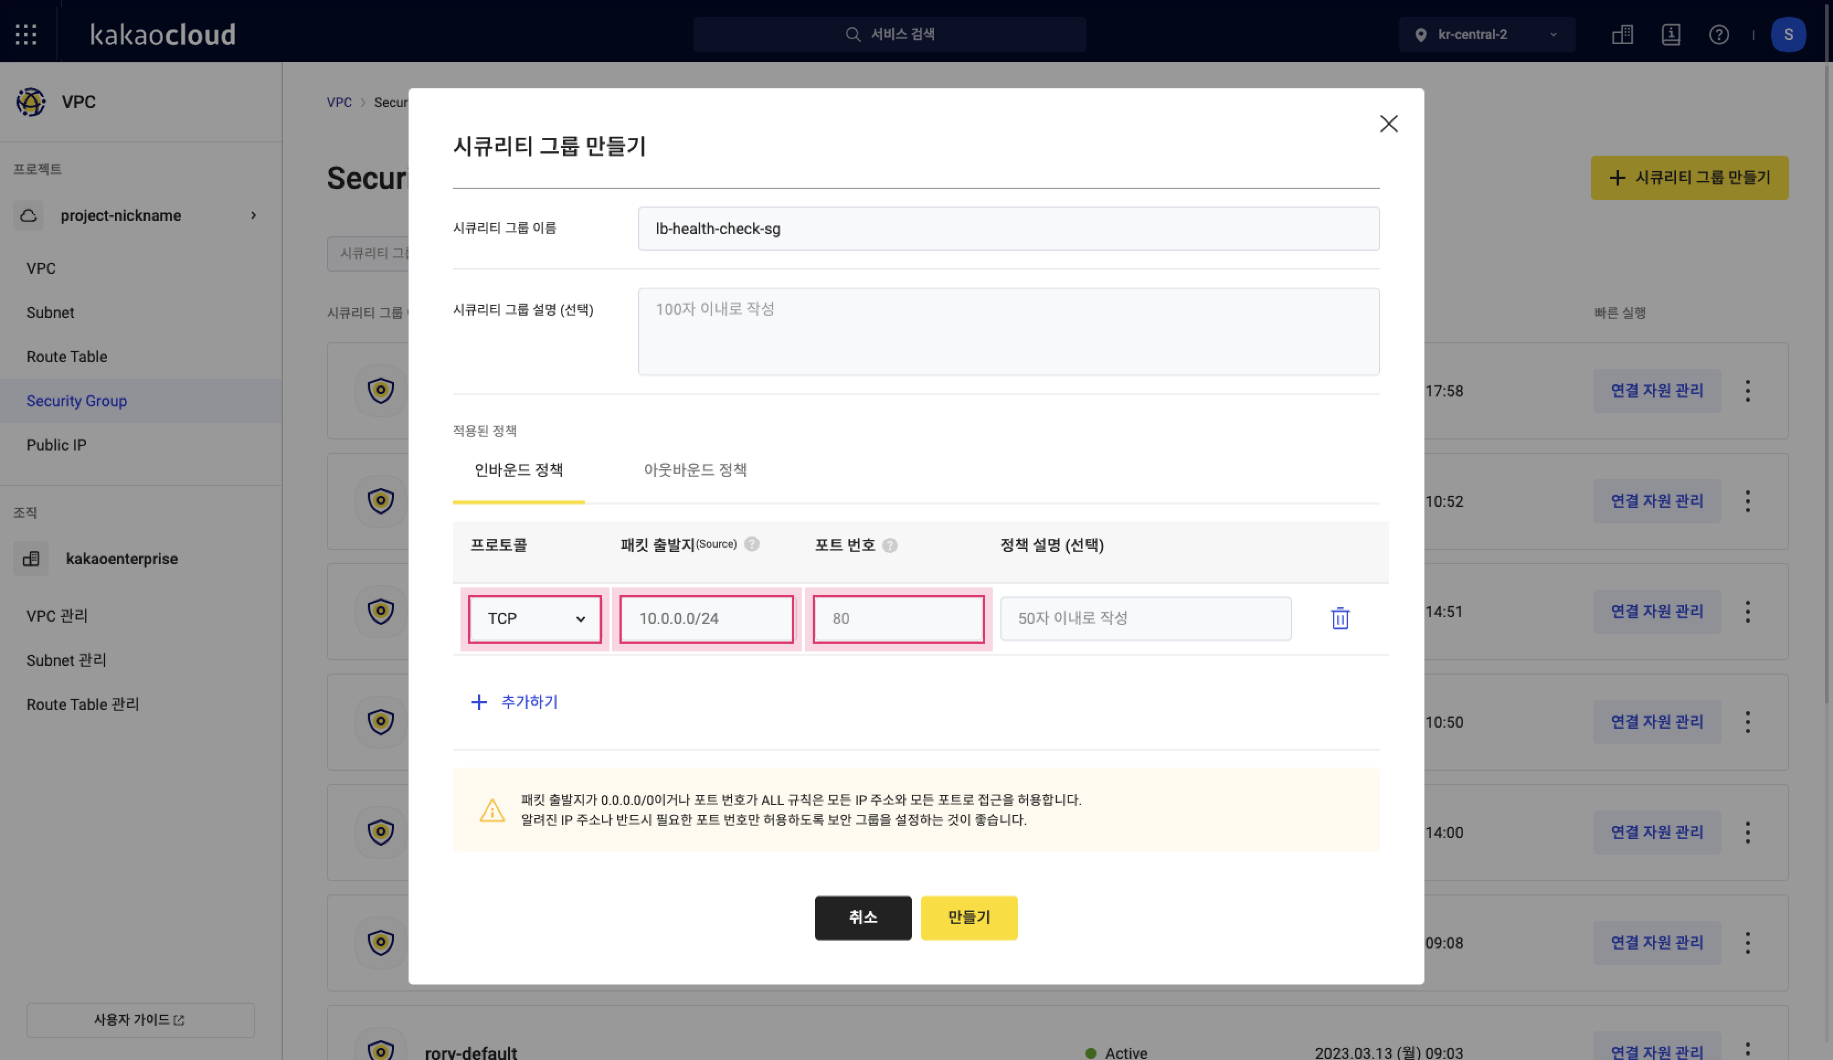The width and height of the screenshot is (1833, 1060).
Task: Click the port number 80 field
Action: tap(898, 619)
